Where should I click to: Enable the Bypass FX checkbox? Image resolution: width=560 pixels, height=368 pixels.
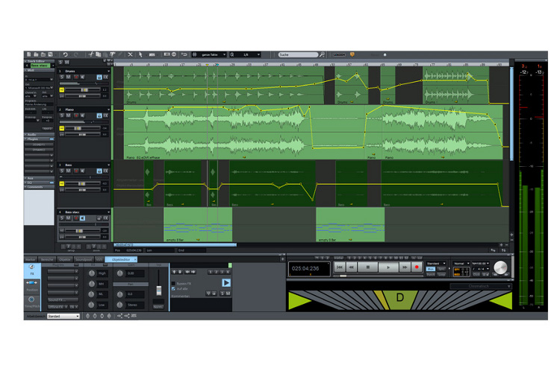pyautogui.click(x=173, y=284)
